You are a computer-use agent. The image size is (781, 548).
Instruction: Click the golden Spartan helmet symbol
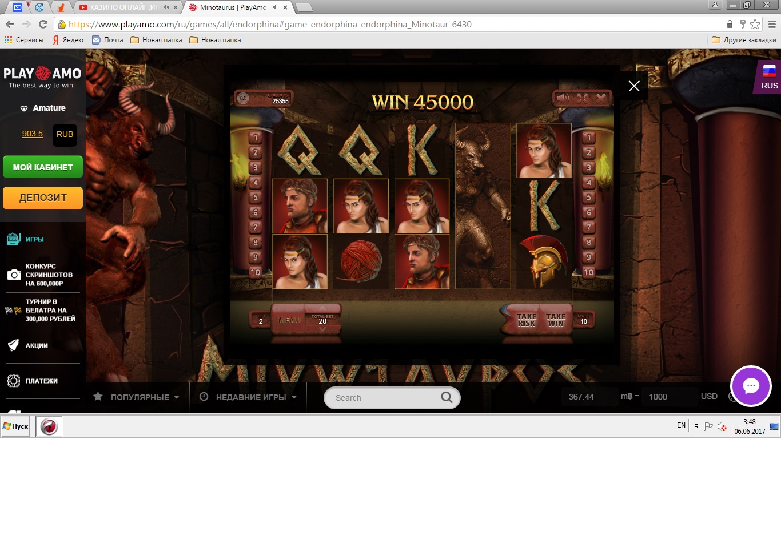coord(544,261)
